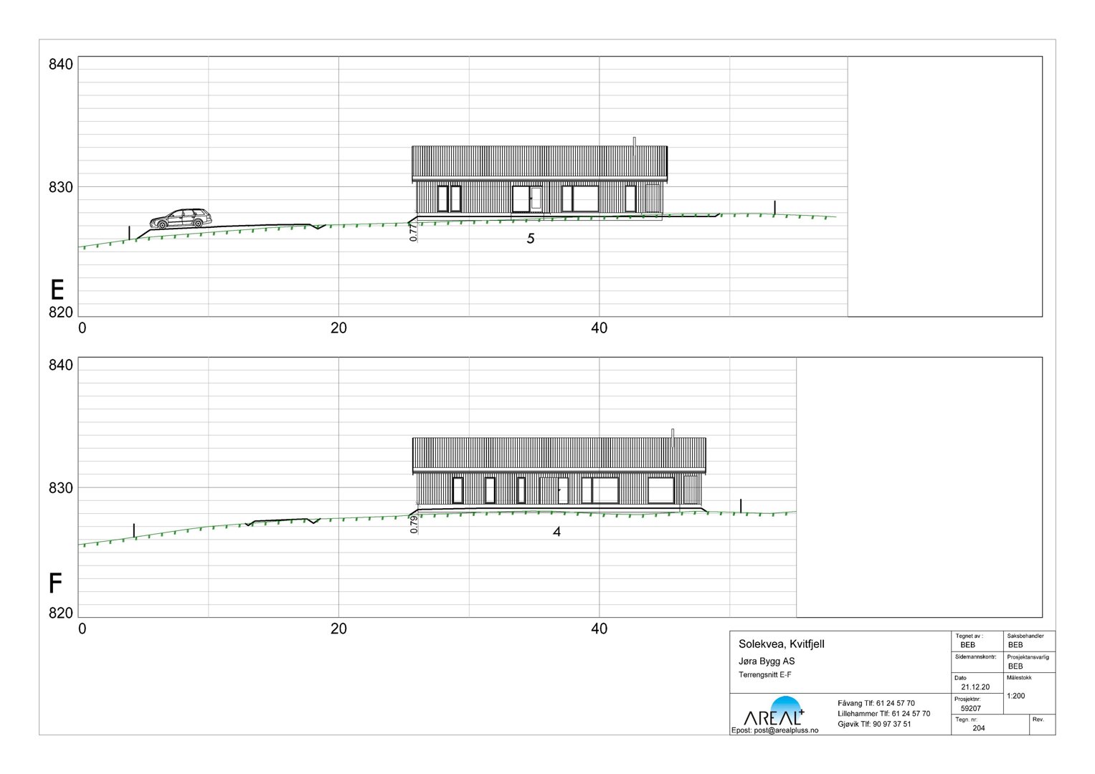This screenshot has height=774, width=1095.
Task: Select the striped roof of house 4
Action: (559, 454)
